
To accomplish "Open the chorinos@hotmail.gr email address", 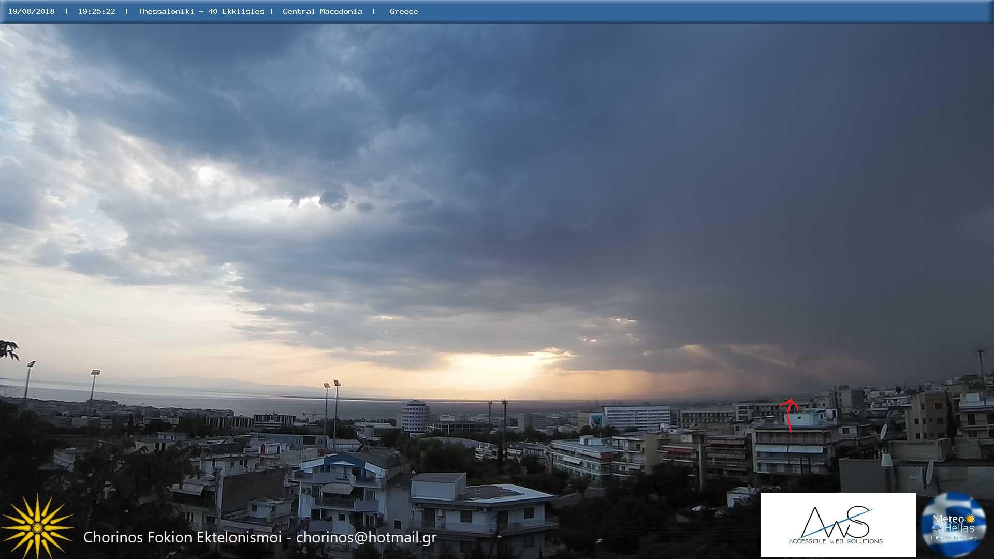I will pos(366,537).
